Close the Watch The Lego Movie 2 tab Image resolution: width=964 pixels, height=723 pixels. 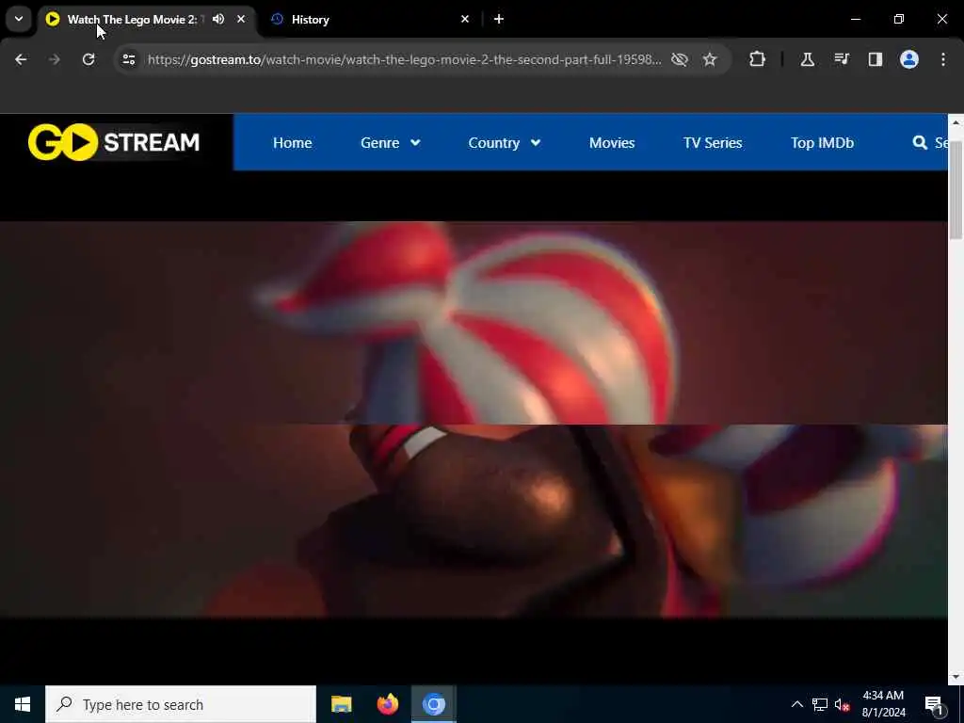[241, 19]
